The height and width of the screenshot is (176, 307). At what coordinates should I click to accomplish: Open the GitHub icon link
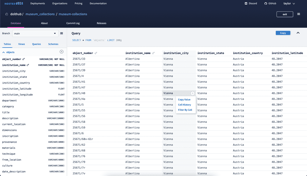point(265,4)
